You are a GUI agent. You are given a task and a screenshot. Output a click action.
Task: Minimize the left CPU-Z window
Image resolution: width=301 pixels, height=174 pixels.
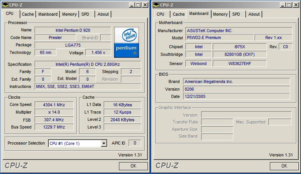[132, 5]
